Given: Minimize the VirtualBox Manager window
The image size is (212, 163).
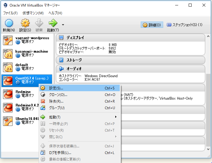Looking at the screenshot, I should tap(177, 5).
